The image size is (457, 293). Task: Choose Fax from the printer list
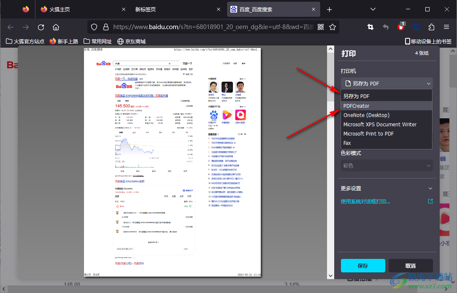tap(387, 143)
